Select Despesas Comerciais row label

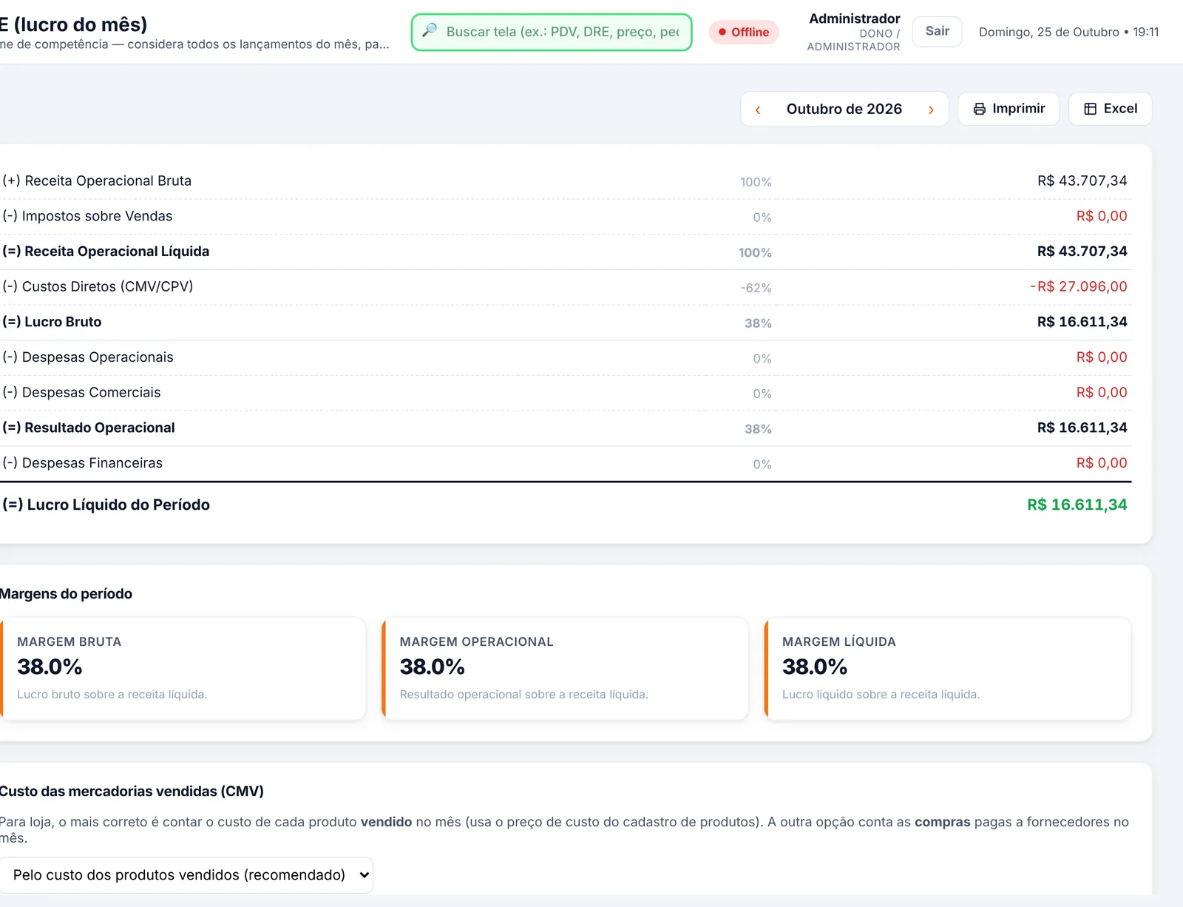pos(81,392)
